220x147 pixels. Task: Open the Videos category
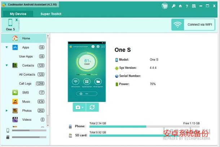(27, 120)
